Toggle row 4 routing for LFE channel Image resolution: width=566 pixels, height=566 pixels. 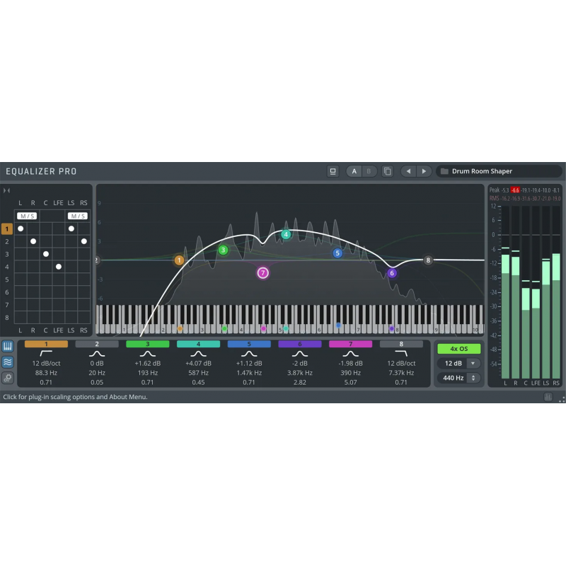pyautogui.click(x=59, y=267)
